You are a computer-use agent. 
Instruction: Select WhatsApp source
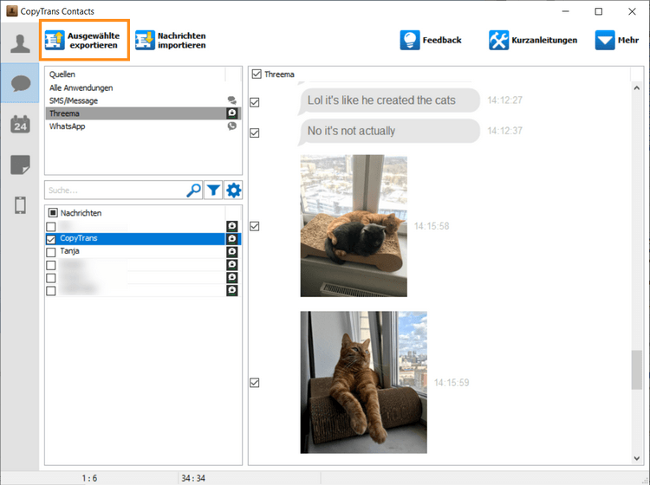pos(143,126)
